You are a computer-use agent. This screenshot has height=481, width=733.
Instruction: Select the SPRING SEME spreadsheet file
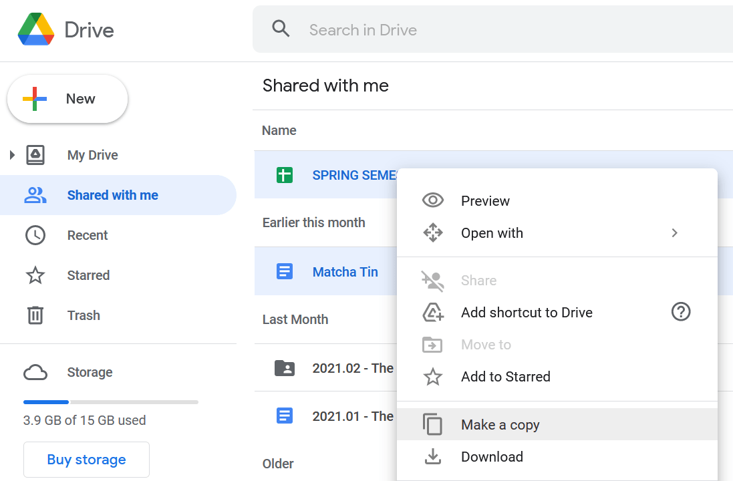point(355,175)
